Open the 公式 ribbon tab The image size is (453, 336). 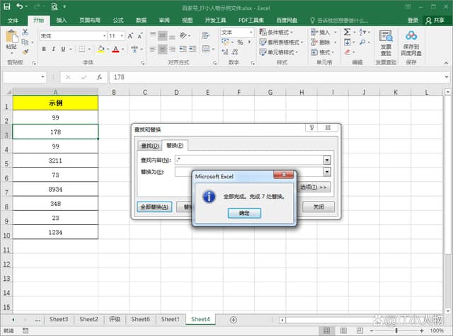coord(117,21)
